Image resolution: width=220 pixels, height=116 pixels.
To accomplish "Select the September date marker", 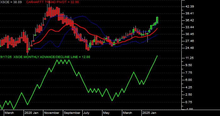I will click(x=72, y=113).
